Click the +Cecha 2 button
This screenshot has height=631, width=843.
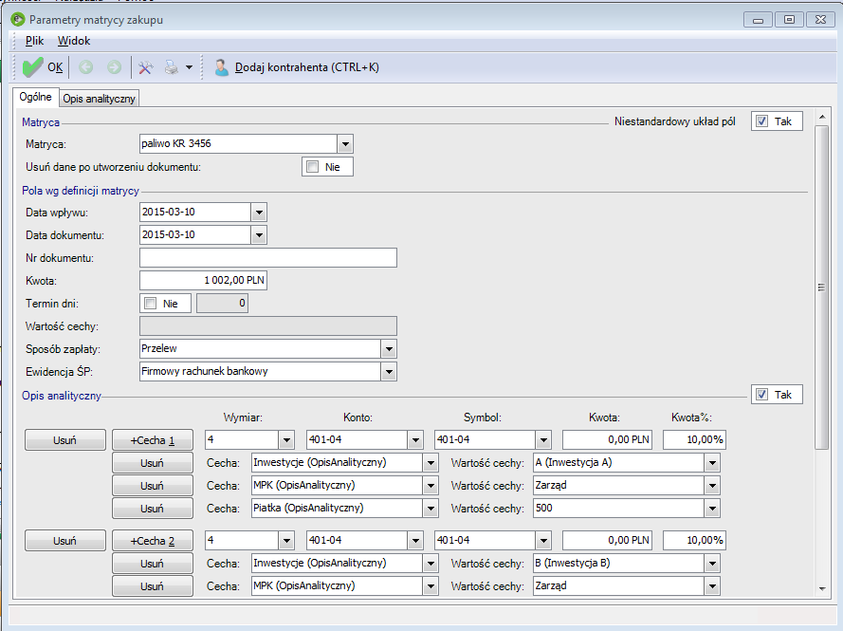(153, 541)
